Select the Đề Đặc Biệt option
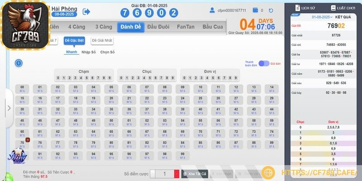 (x=74, y=41)
